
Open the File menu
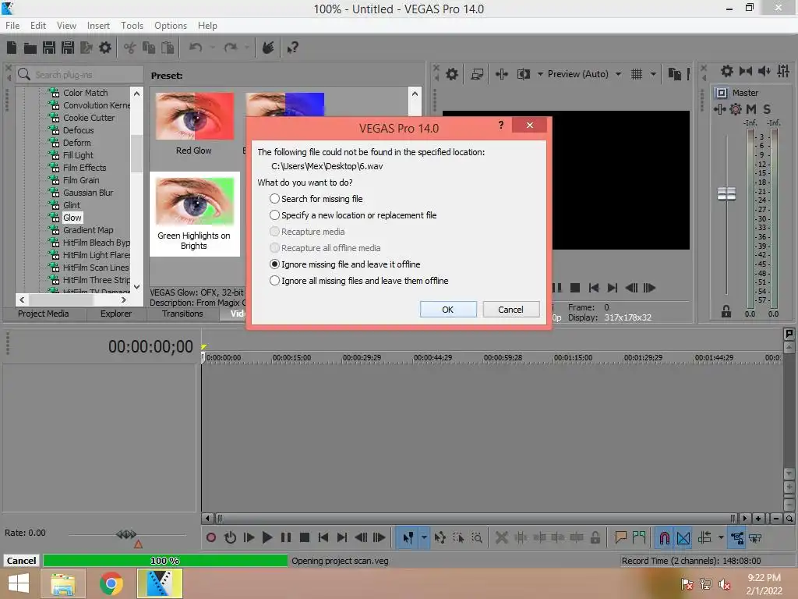tap(12, 26)
